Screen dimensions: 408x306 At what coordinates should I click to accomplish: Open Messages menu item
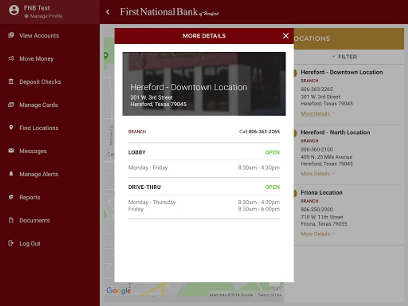(x=33, y=151)
